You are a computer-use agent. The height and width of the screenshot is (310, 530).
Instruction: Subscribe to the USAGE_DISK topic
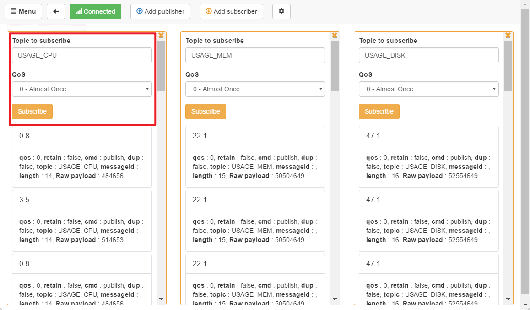coord(379,111)
